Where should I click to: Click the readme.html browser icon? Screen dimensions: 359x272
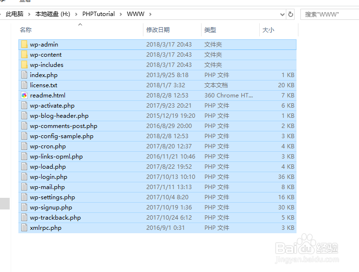pyautogui.click(x=24, y=96)
